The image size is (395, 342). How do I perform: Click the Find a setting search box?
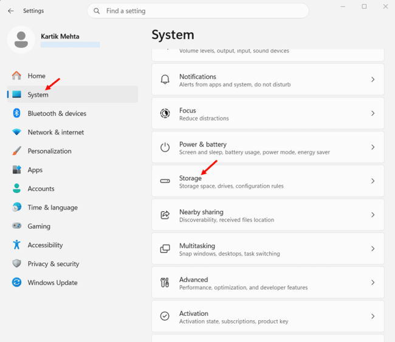click(x=198, y=11)
